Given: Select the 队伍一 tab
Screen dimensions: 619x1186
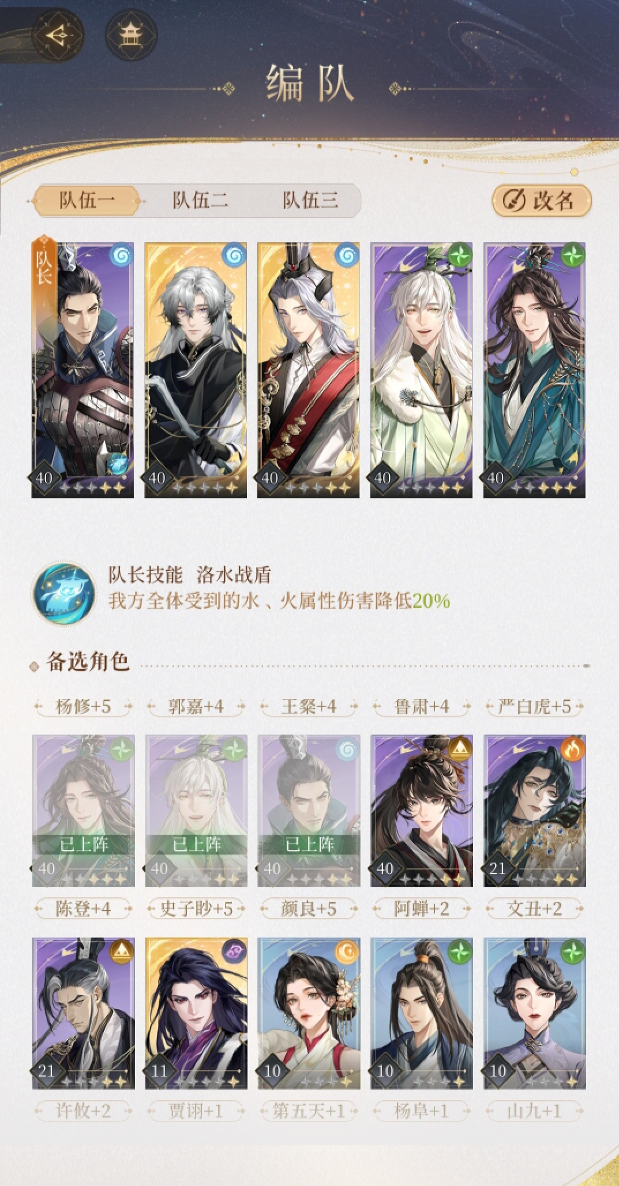Looking at the screenshot, I should [87, 201].
